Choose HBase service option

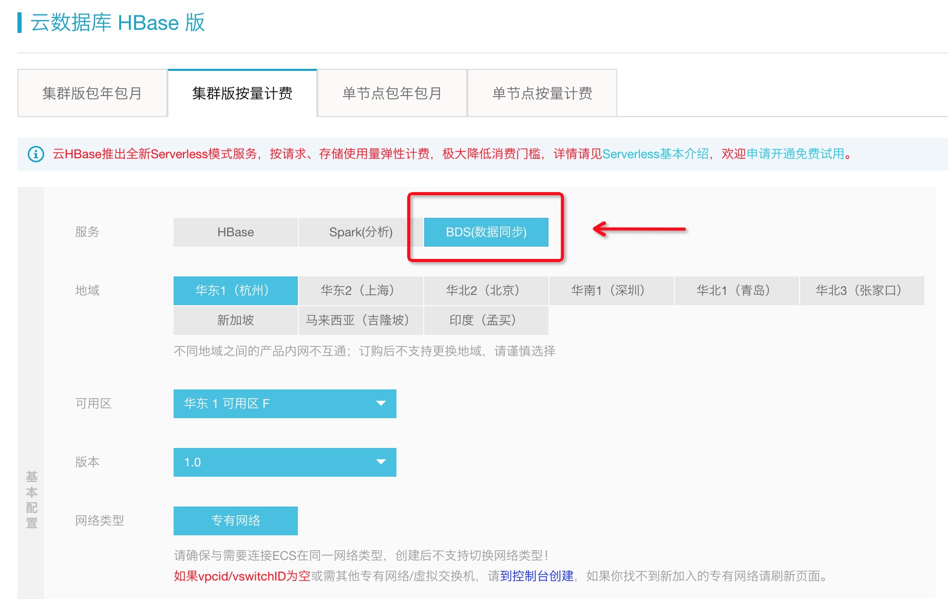tap(236, 232)
